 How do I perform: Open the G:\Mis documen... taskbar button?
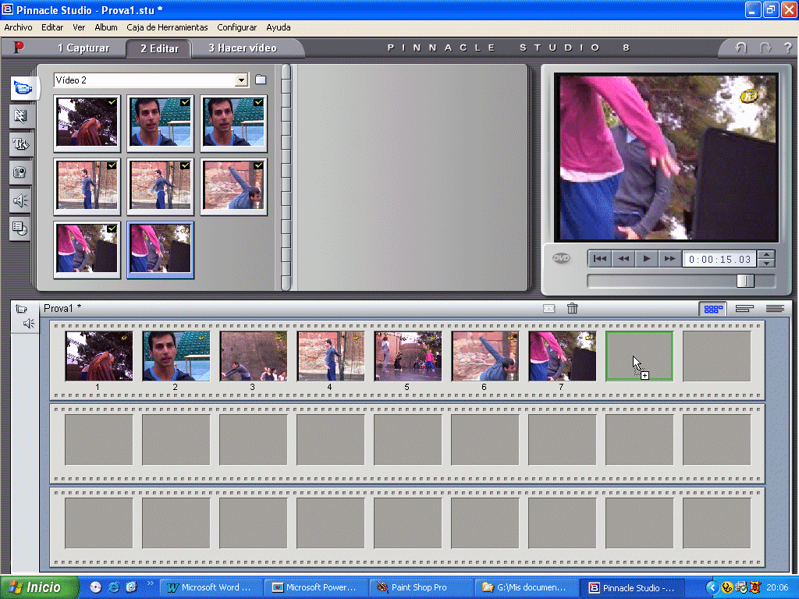pos(527,587)
